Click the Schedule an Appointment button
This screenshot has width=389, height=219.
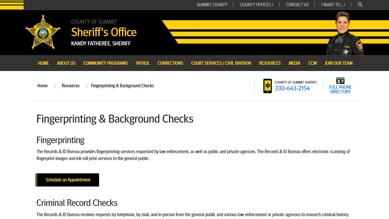point(67,180)
